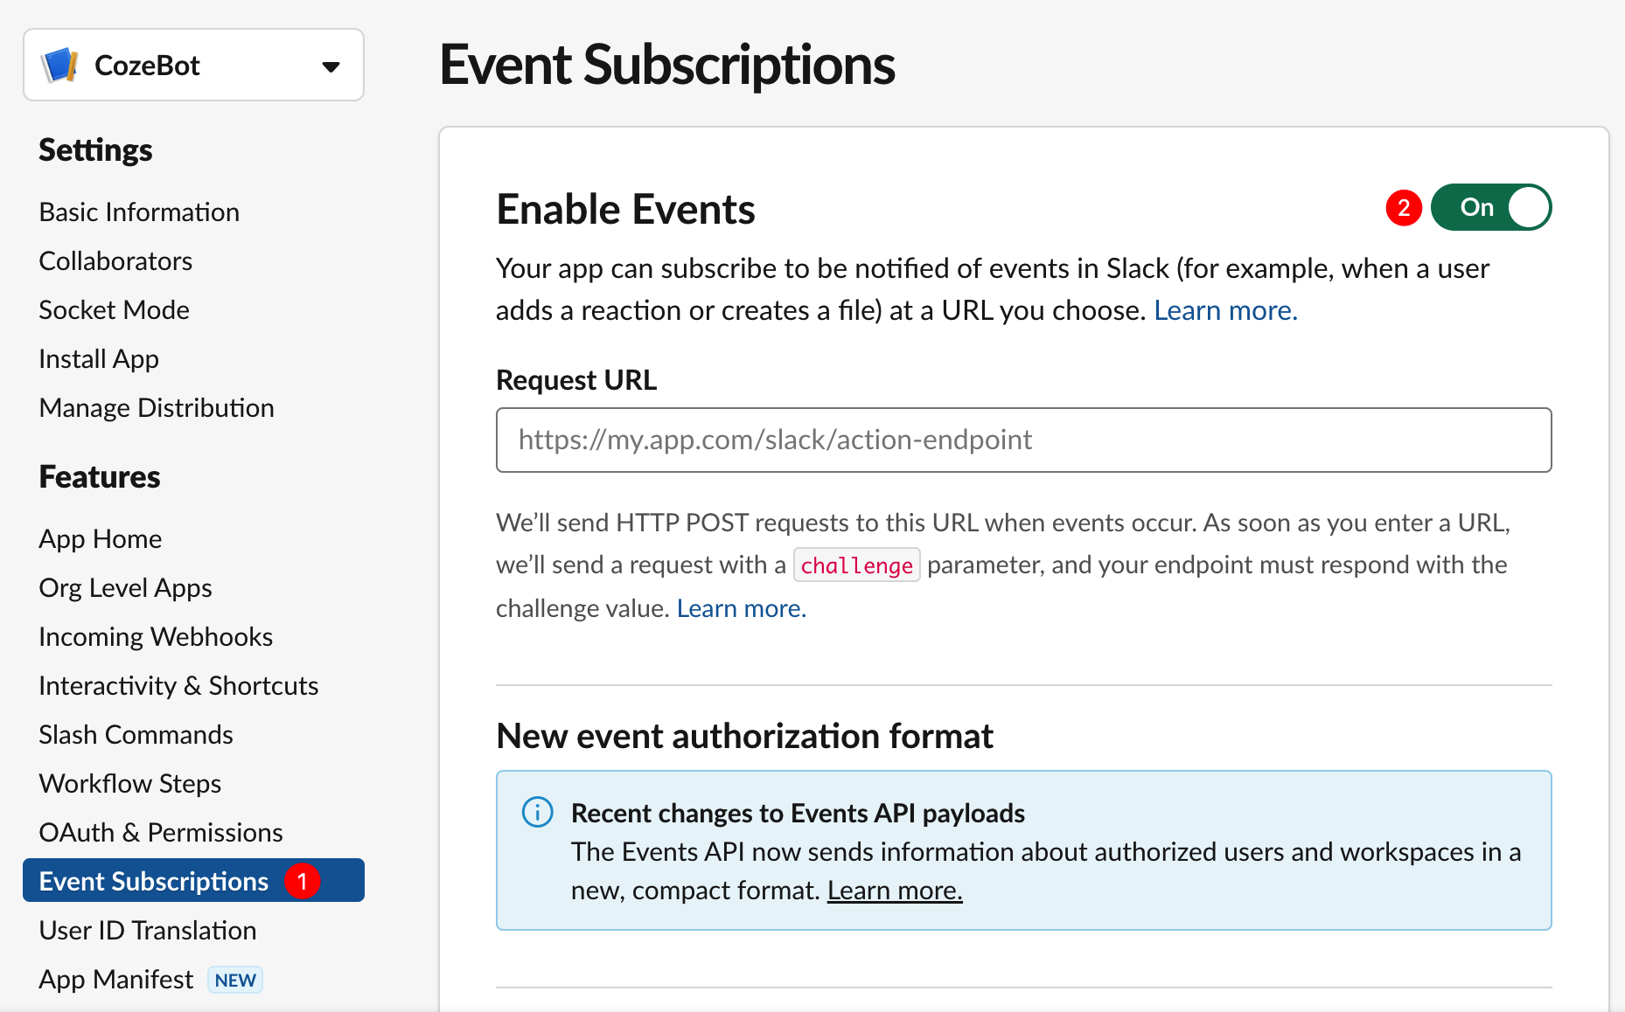This screenshot has width=1625, height=1012.
Task: Select Incoming Webhooks feature
Action: pos(156,637)
